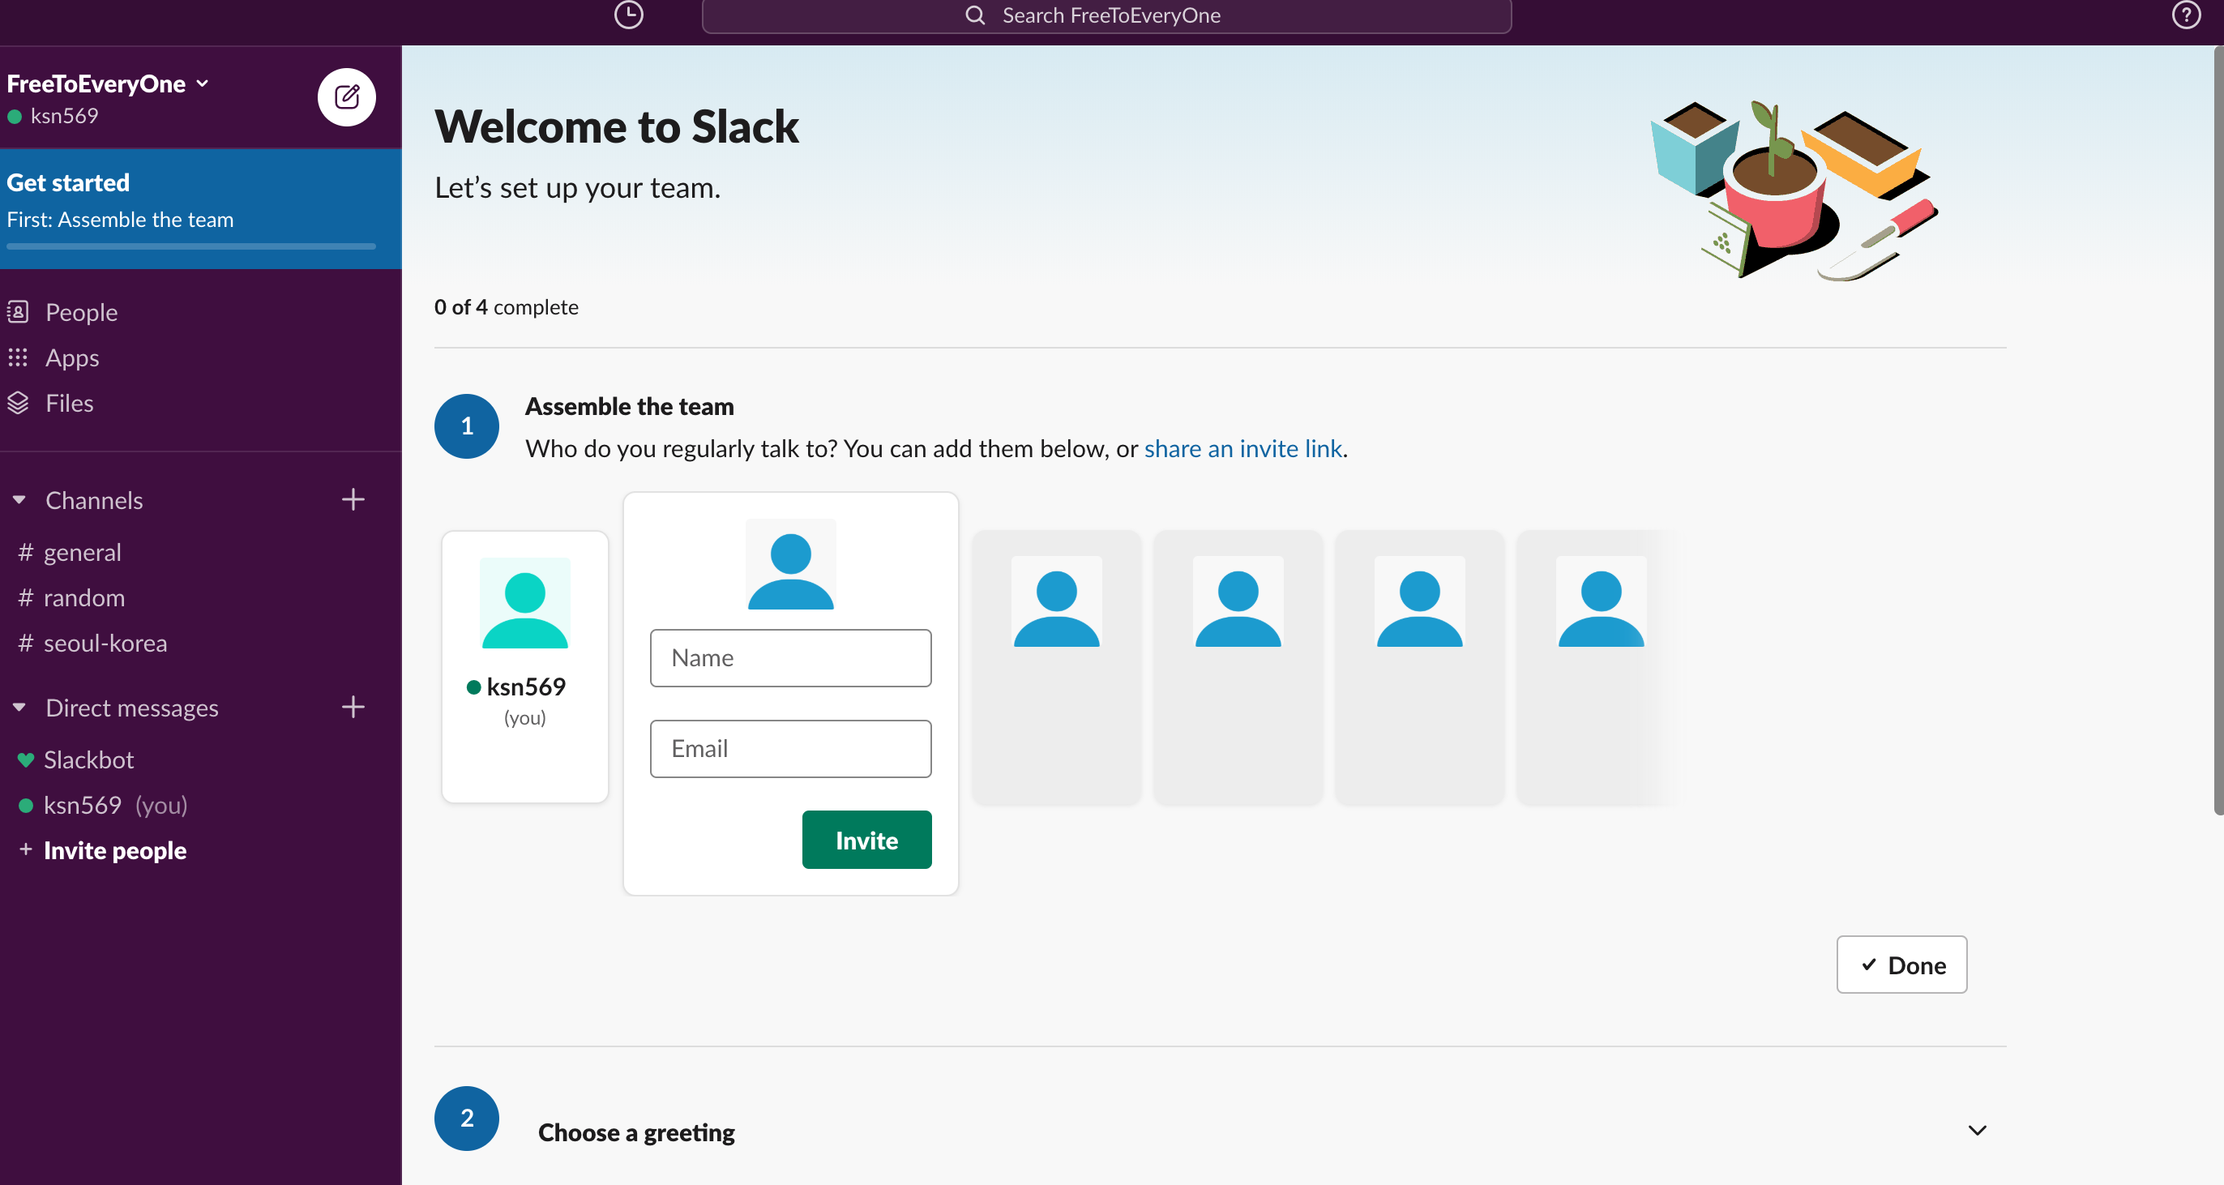Click the compose new message icon
Viewport: 2224px width, 1185px height.
point(346,96)
